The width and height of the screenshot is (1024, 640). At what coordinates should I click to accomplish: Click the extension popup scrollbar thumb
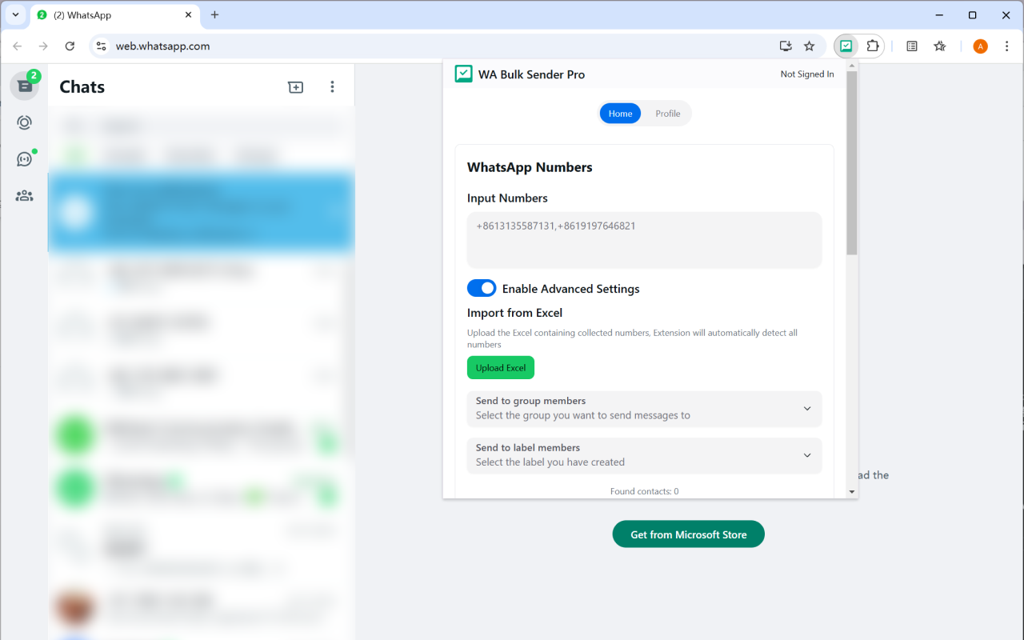[852, 163]
